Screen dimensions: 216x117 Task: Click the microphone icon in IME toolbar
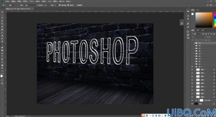pos(156,115)
